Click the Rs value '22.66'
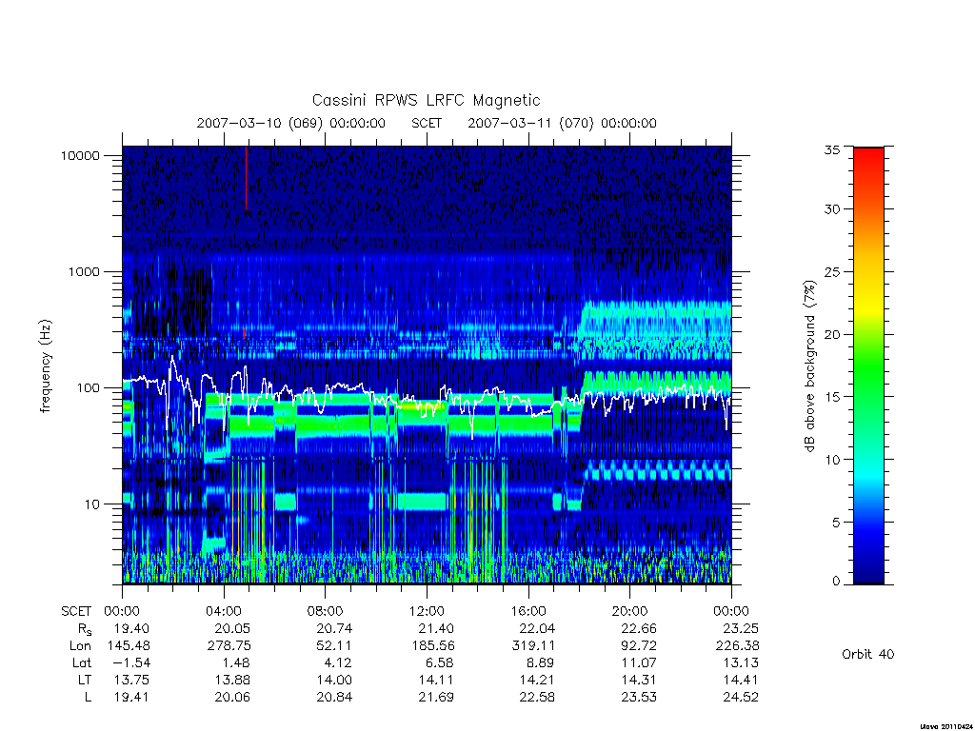The width and height of the screenshot is (975, 731). click(x=639, y=628)
